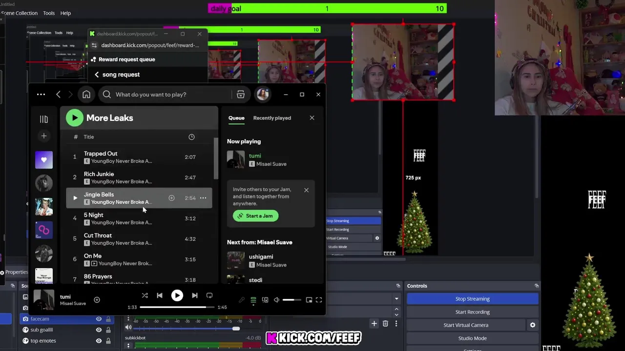Mute Spotify via speaker icon
This screenshot has height=351, width=625.
coord(276,300)
